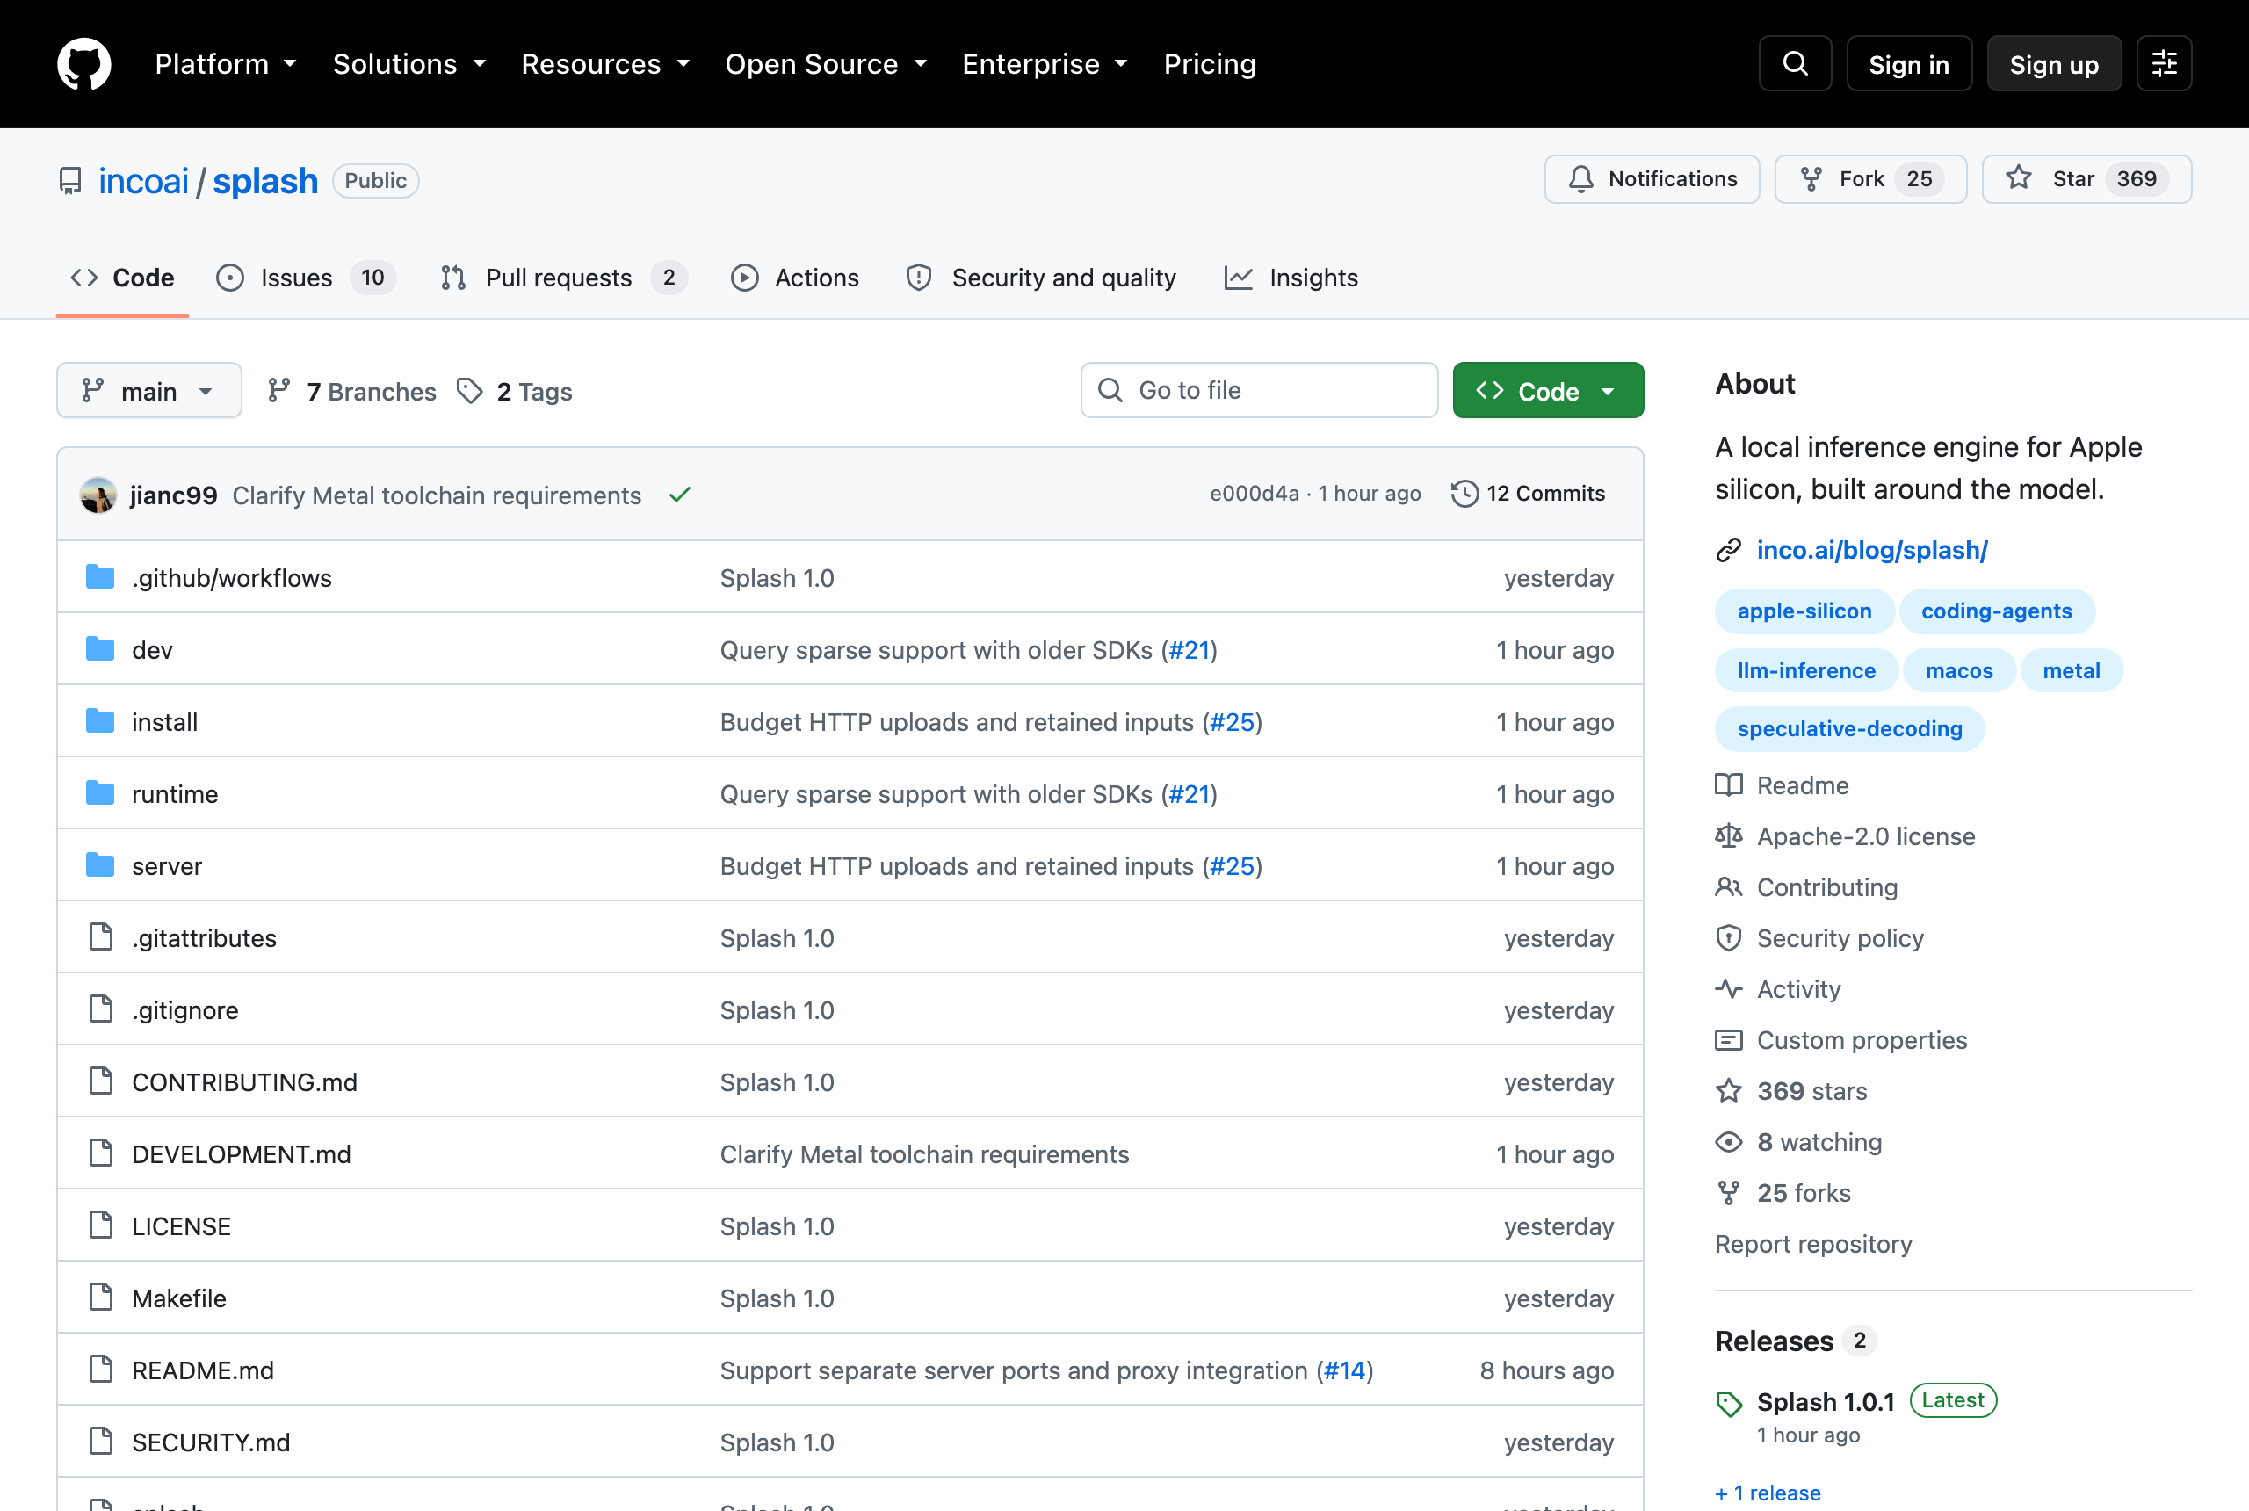Viewport: 2249px width, 1511px height.
Task: Open the 12 Commits history
Action: 1529,494
